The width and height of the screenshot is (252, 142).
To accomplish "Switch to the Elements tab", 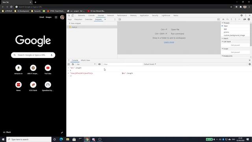I will 82,15.
